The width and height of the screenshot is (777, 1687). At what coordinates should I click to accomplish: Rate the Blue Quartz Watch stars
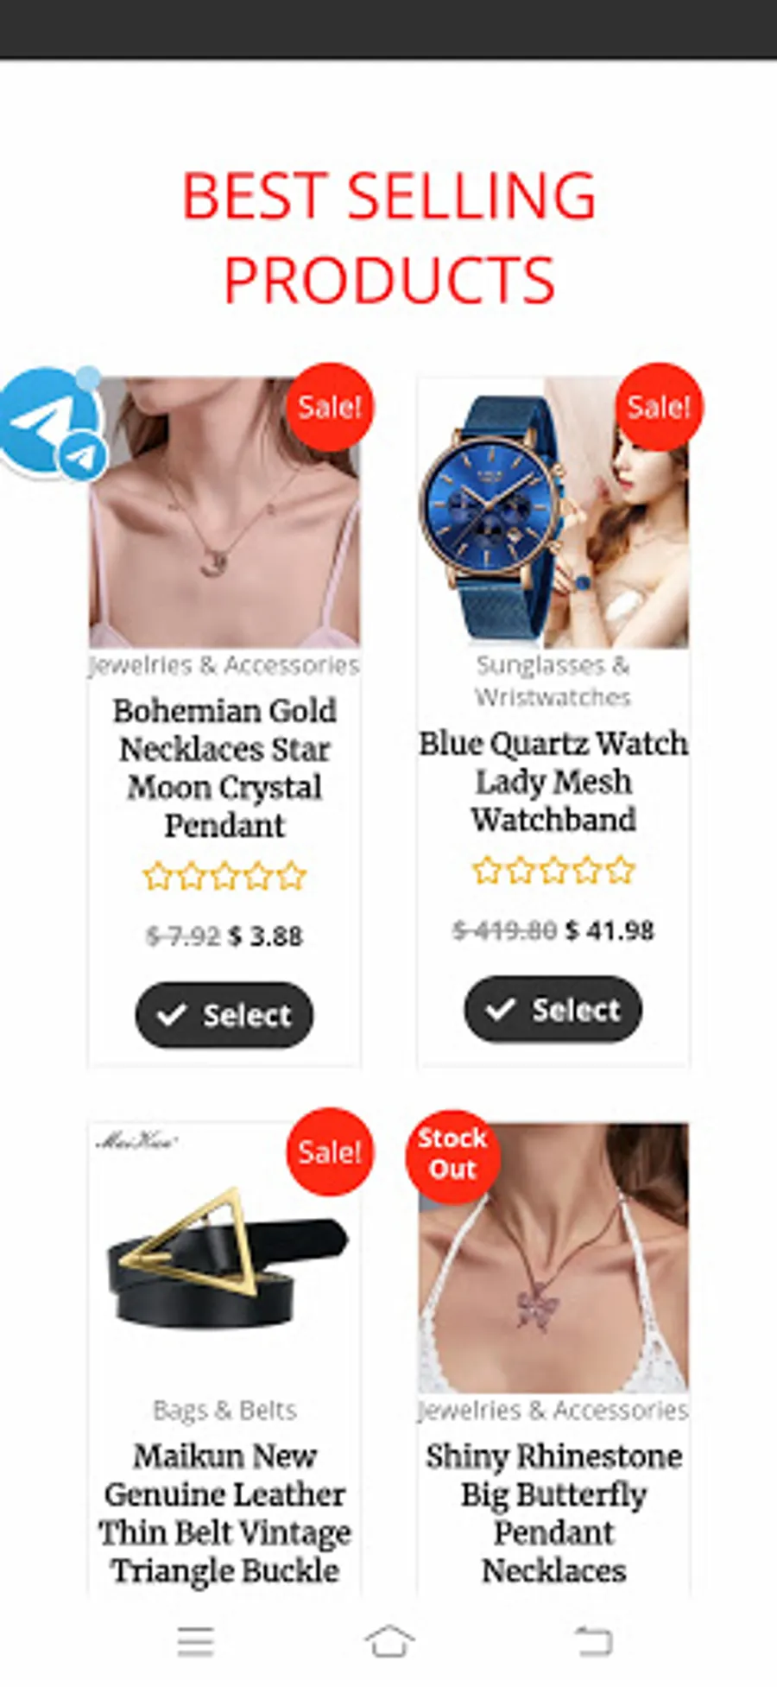(553, 871)
